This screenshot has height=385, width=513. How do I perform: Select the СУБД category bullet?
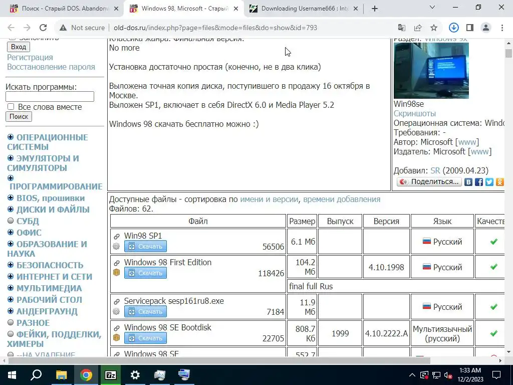(x=11, y=221)
